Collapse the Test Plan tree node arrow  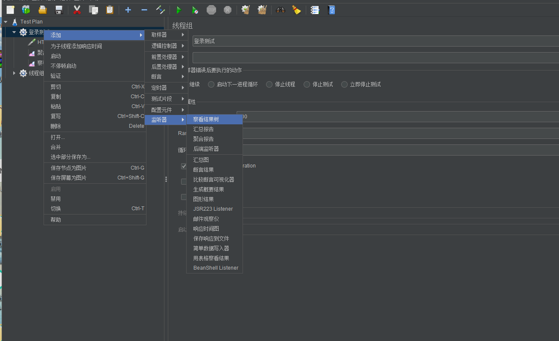pos(6,21)
